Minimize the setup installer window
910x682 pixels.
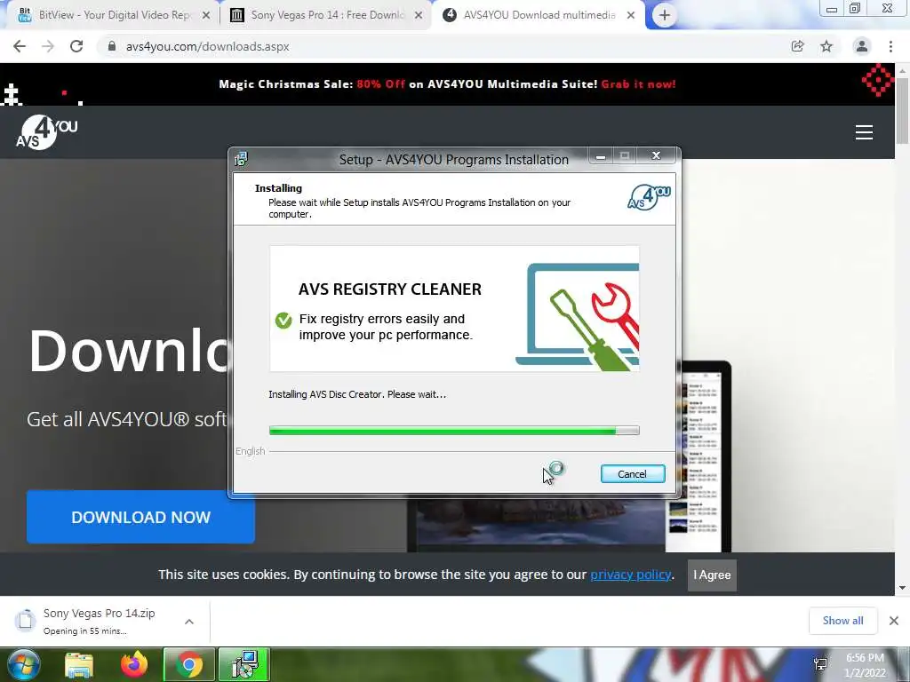click(601, 156)
